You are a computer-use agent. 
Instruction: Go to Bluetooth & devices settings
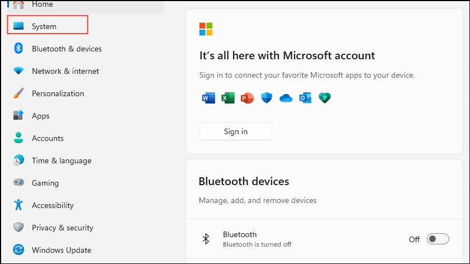click(86, 49)
